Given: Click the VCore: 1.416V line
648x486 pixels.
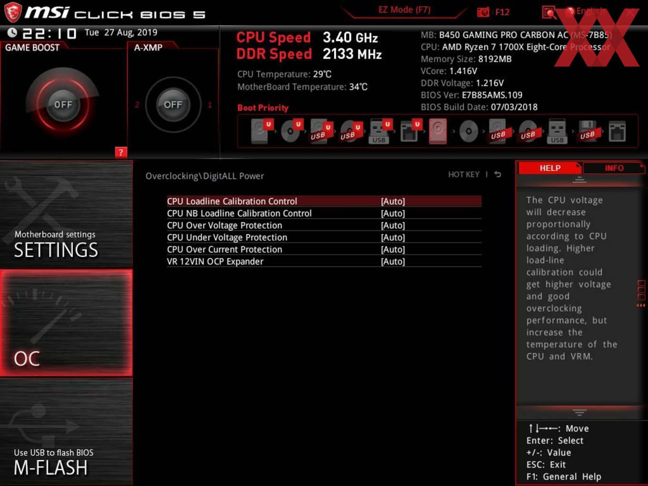Looking at the screenshot, I should coord(449,71).
